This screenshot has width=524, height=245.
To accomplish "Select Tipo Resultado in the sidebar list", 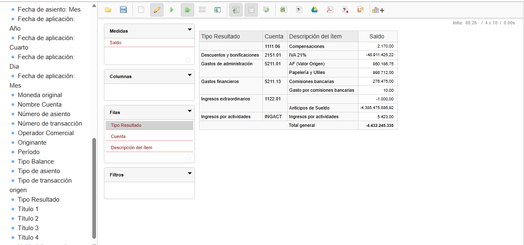I will tap(38, 200).
